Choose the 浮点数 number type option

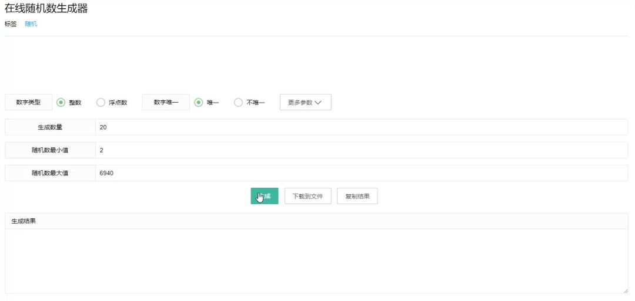[101, 103]
